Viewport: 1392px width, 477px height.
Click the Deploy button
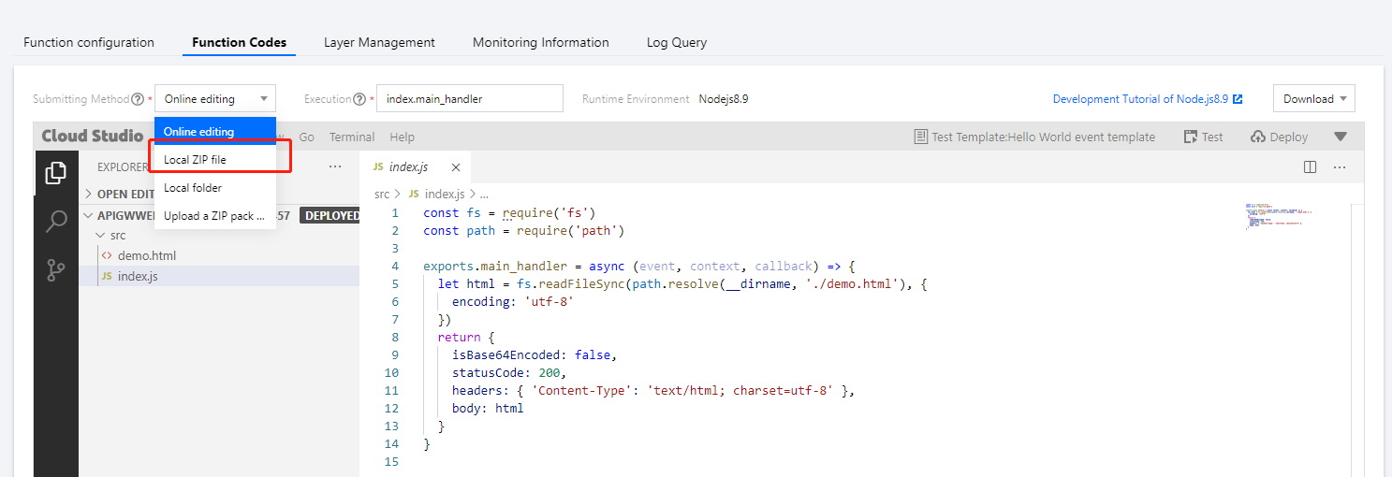pyautogui.click(x=1279, y=137)
